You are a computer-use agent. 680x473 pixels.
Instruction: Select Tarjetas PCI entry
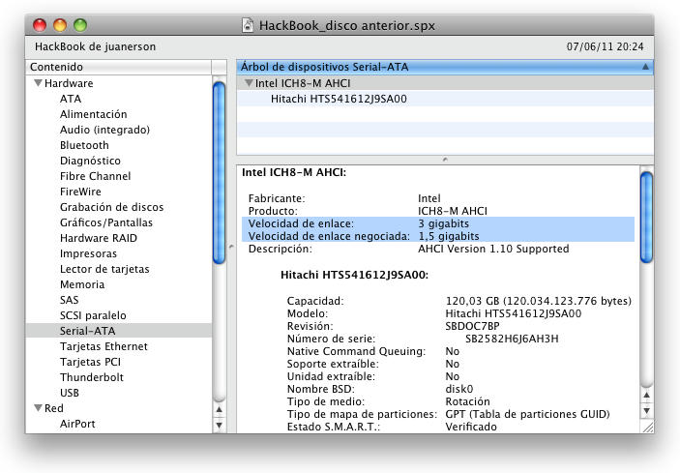[x=90, y=362]
